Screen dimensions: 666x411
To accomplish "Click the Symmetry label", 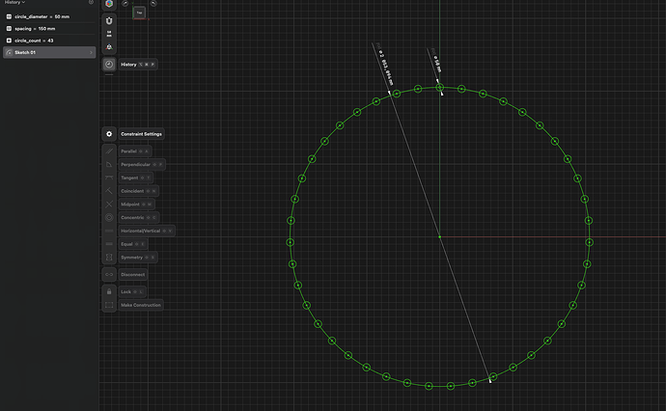I will [x=131, y=258].
